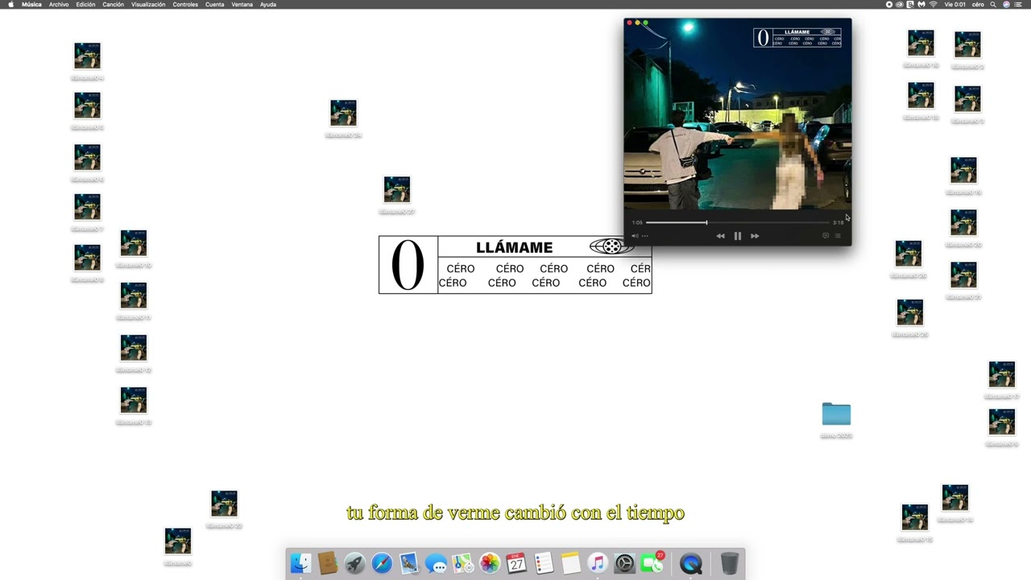The image size is (1031, 580).
Task: Click the album artwork in the mini player
Action: 737,114
